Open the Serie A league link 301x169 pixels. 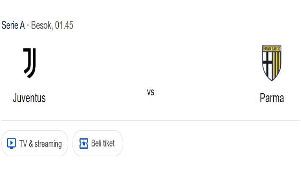(13, 25)
